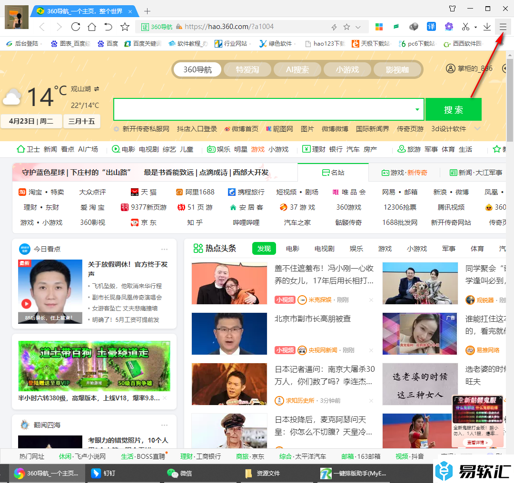Switch to the AI搜索 tab
This screenshot has width=514, height=483.
297,69
